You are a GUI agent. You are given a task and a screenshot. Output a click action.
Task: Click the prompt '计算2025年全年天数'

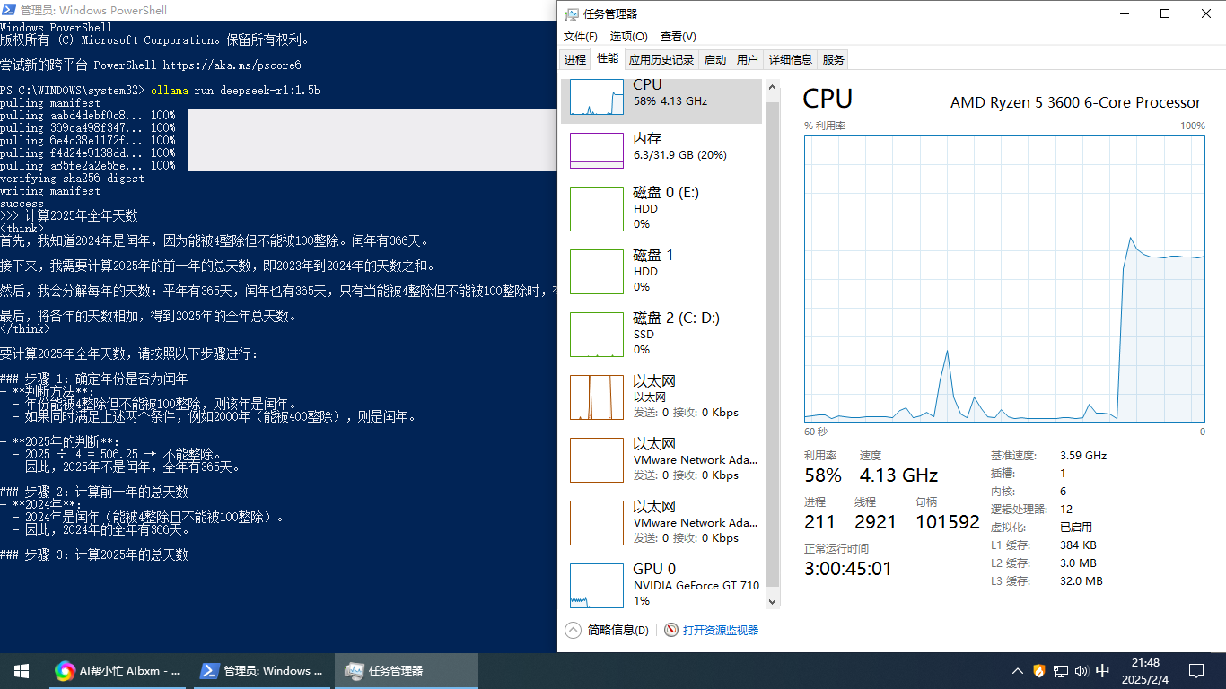point(82,216)
